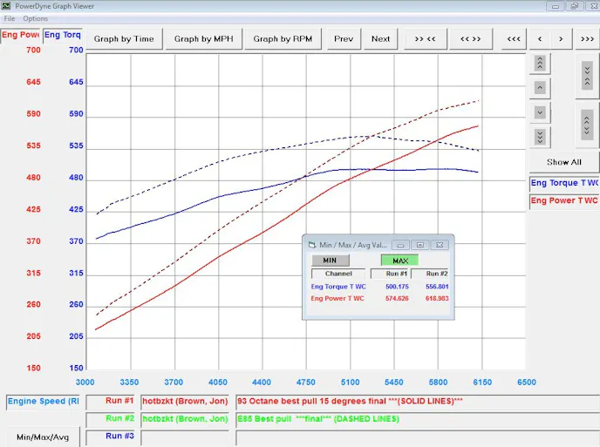The image size is (600, 447).
Task: Click the single right arrow scroll button
Action: 562,38
